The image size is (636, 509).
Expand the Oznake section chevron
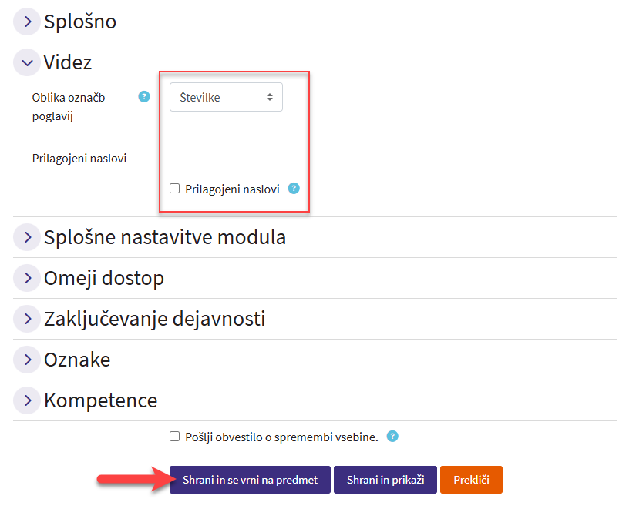[27, 360]
